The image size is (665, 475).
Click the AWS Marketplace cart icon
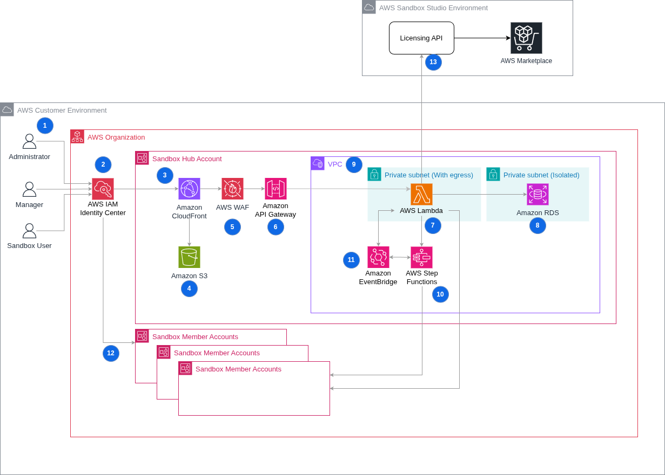[526, 38]
